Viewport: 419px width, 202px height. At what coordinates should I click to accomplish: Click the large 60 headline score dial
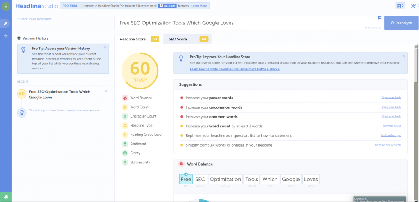pos(140,71)
